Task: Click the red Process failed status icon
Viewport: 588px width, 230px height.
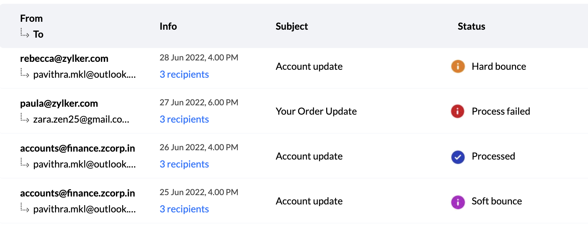Action: coord(458,111)
